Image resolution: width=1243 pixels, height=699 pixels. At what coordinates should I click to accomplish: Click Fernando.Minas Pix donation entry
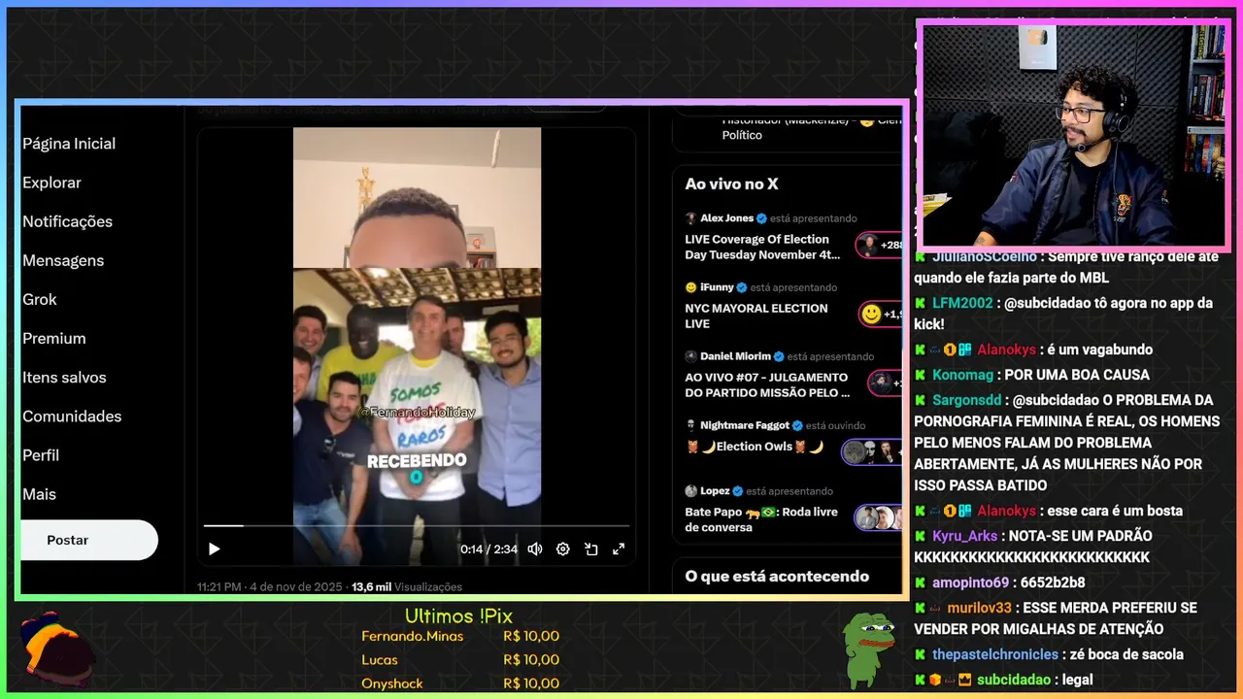(x=460, y=636)
